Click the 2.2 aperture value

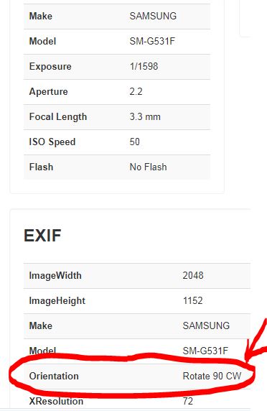136,92
